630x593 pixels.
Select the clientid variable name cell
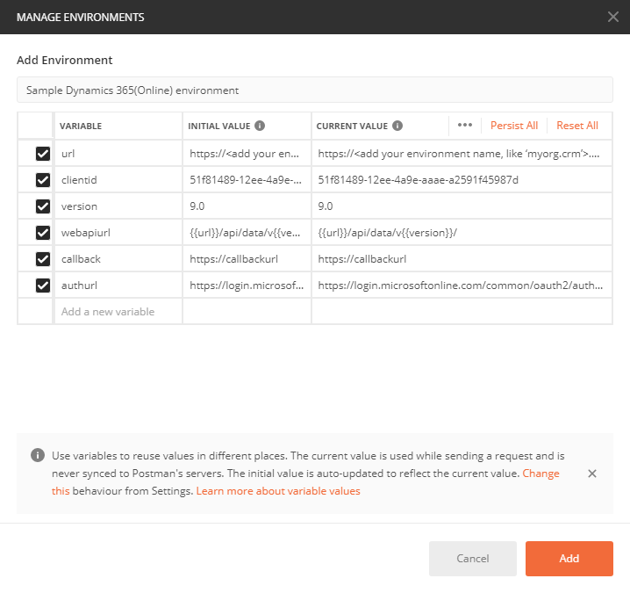[118, 180]
